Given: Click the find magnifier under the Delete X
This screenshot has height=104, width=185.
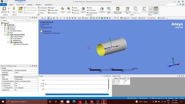Looking at the screenshot, I should coord(9,12).
